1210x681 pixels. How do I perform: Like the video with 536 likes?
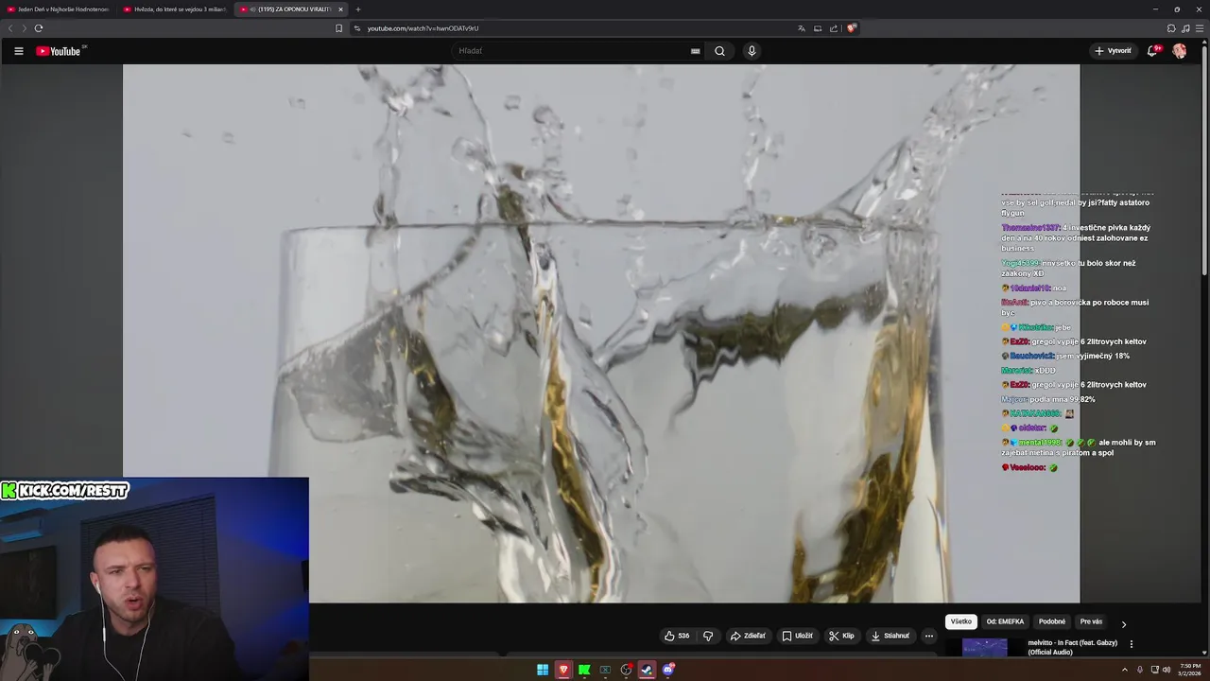tap(677, 636)
